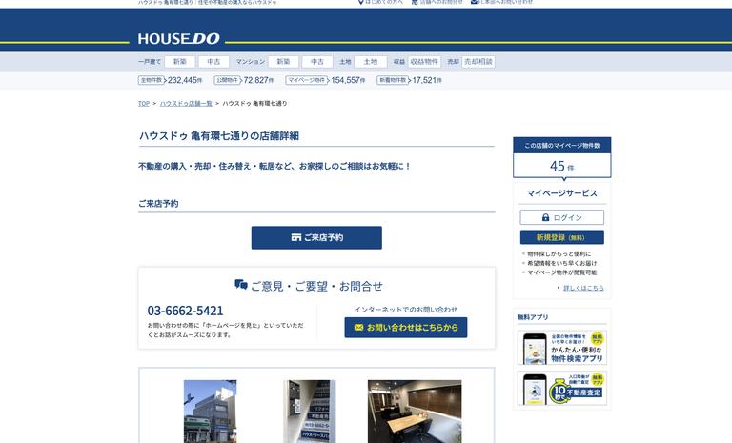Viewport: 732px width, 443px height.
Task: Click the インターネットでのお問い合わせ label
Action: pos(406,310)
